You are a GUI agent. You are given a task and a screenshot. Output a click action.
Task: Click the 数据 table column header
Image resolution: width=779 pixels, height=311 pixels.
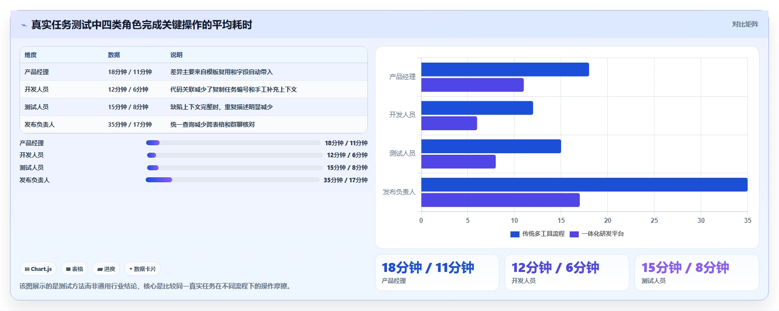[114, 55]
